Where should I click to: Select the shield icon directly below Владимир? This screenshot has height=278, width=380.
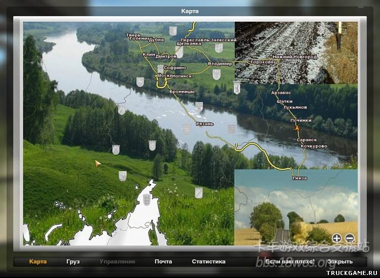pos(216,74)
